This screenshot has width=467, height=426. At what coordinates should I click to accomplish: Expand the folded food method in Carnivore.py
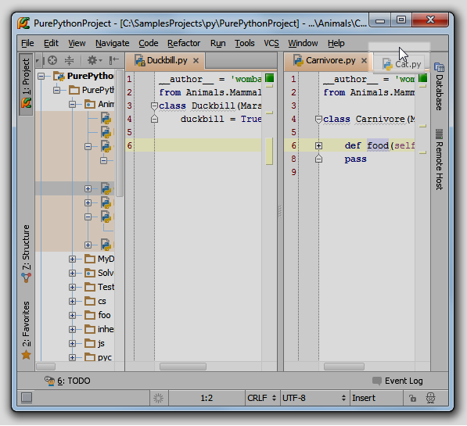(x=318, y=145)
